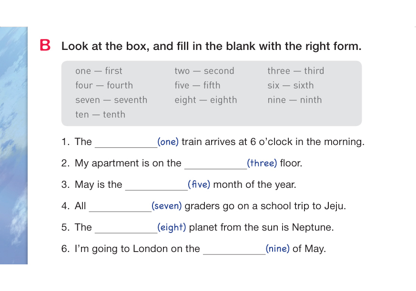Click the blue (seven) hint word
Image resolution: width=416 pixels, height=291 pixels.
pos(167,206)
